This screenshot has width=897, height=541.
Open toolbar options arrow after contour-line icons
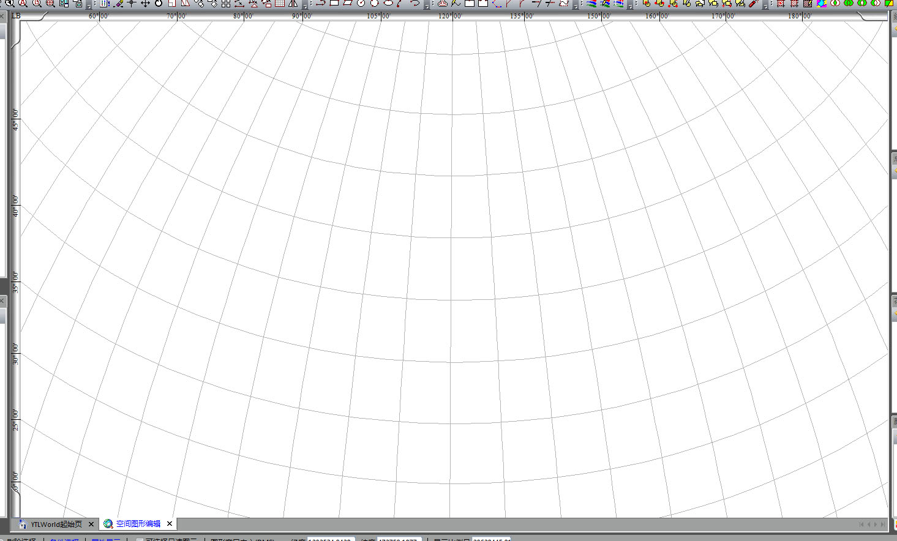click(630, 6)
